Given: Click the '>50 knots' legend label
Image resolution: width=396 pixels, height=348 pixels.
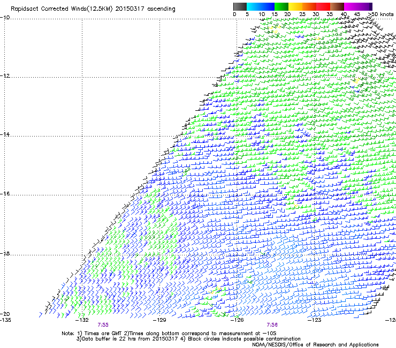Looking at the screenshot, I should coord(380,14).
